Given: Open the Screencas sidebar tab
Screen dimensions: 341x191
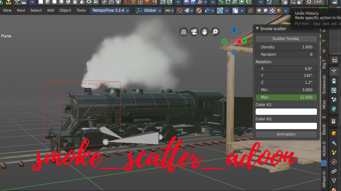Looking at the screenshot, I should [324, 85].
